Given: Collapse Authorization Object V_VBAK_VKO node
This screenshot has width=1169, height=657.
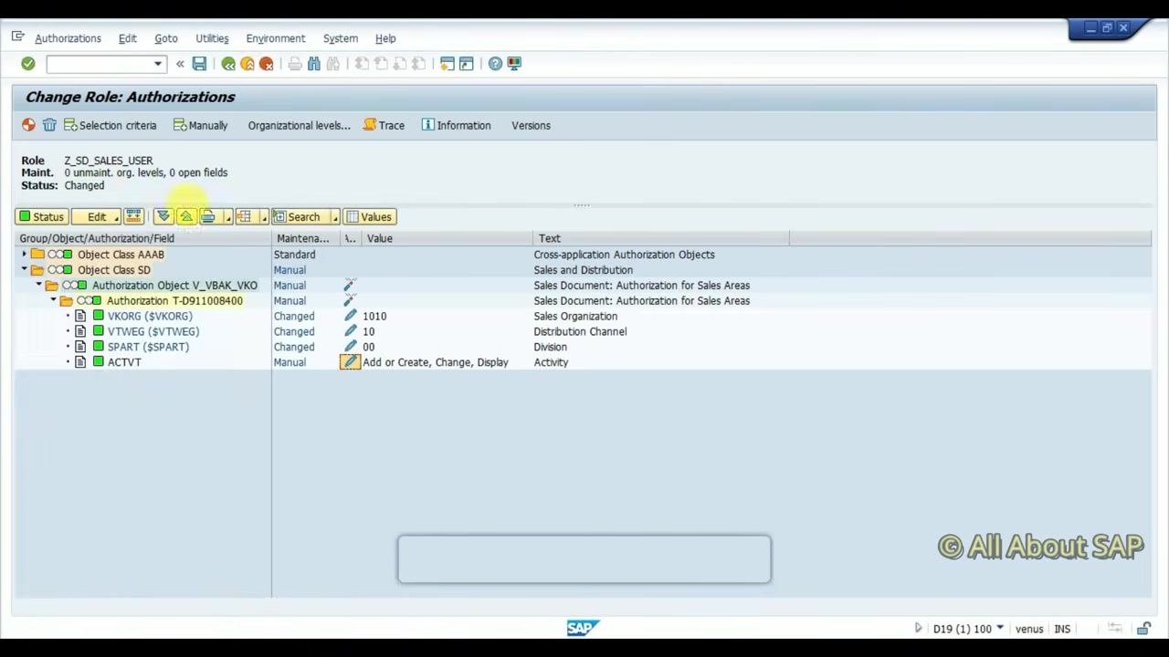Looking at the screenshot, I should point(39,286).
